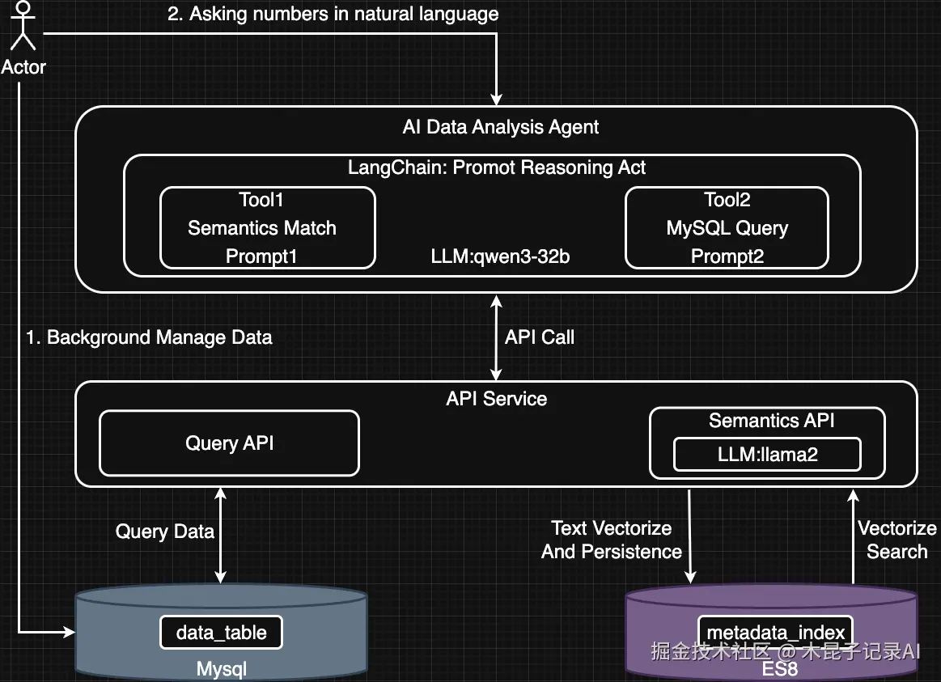Click the 'Semantics API' box title
Image resolution: width=941 pixels, height=682 pixels.
pos(771,421)
